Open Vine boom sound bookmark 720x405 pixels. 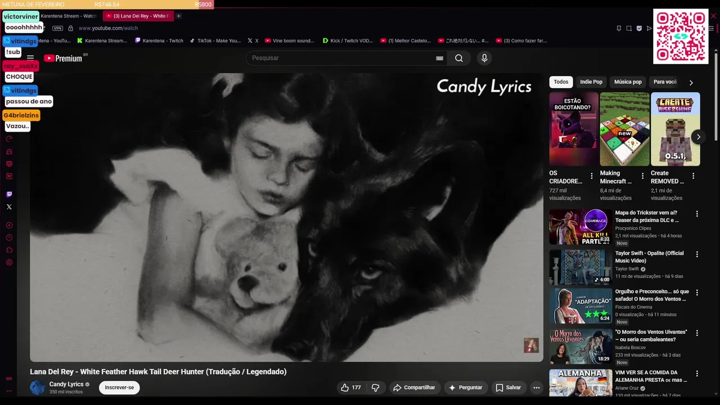[x=289, y=40]
